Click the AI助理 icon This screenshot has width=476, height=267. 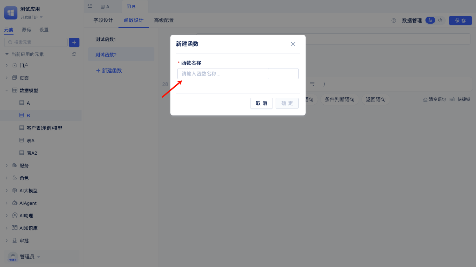pyautogui.click(x=15, y=216)
